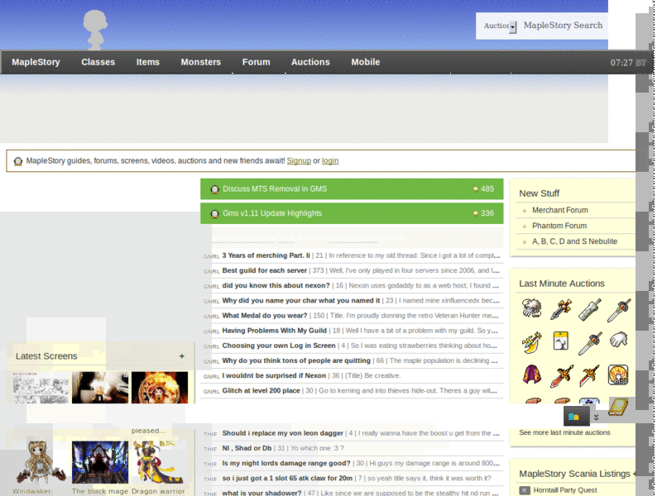Image resolution: width=662 pixels, height=496 pixels.
Task: Click the mascot icon beside Gms v1.11 Update
Action: [214, 214]
